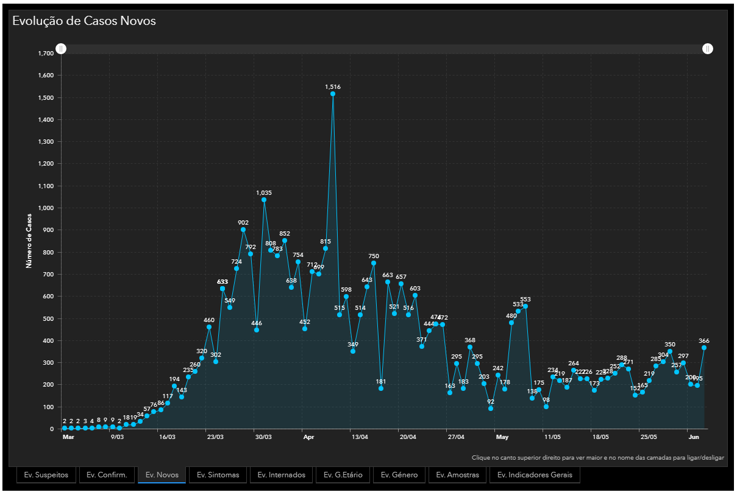
Task: Grab the right range slider handle
Action: click(x=707, y=49)
